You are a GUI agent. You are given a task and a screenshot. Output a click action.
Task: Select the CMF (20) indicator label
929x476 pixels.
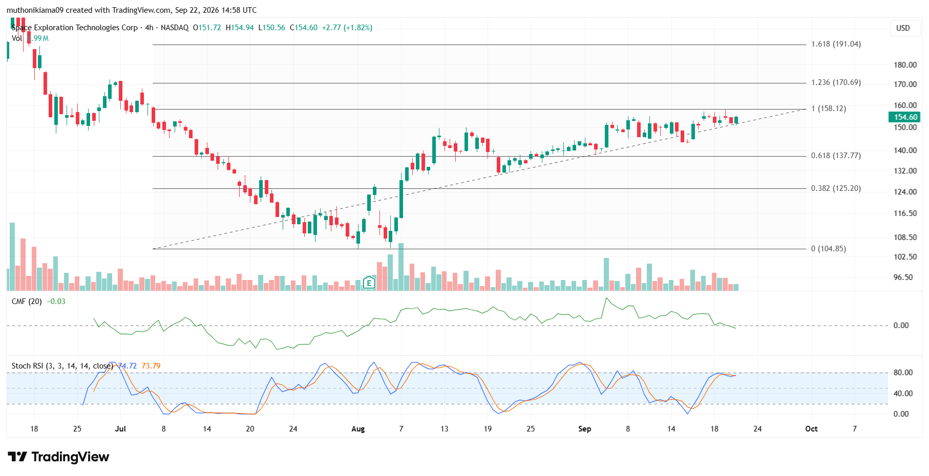pos(27,301)
